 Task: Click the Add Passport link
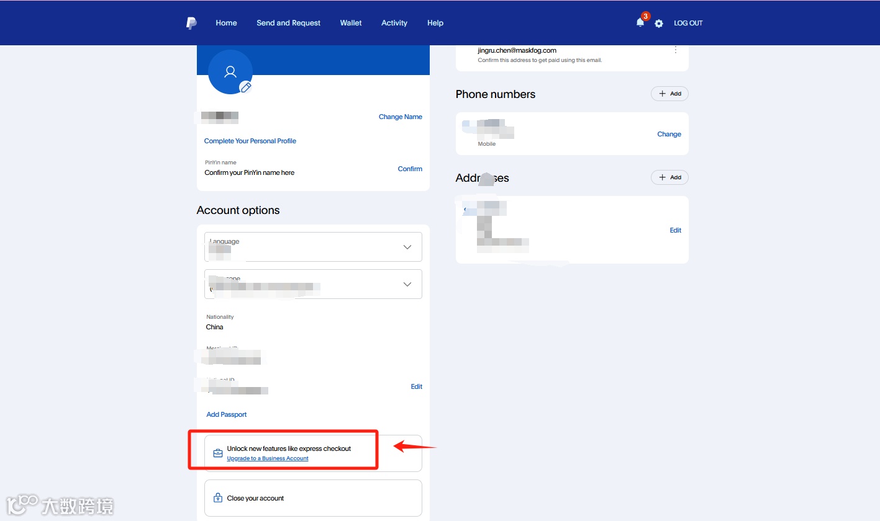[x=227, y=414]
